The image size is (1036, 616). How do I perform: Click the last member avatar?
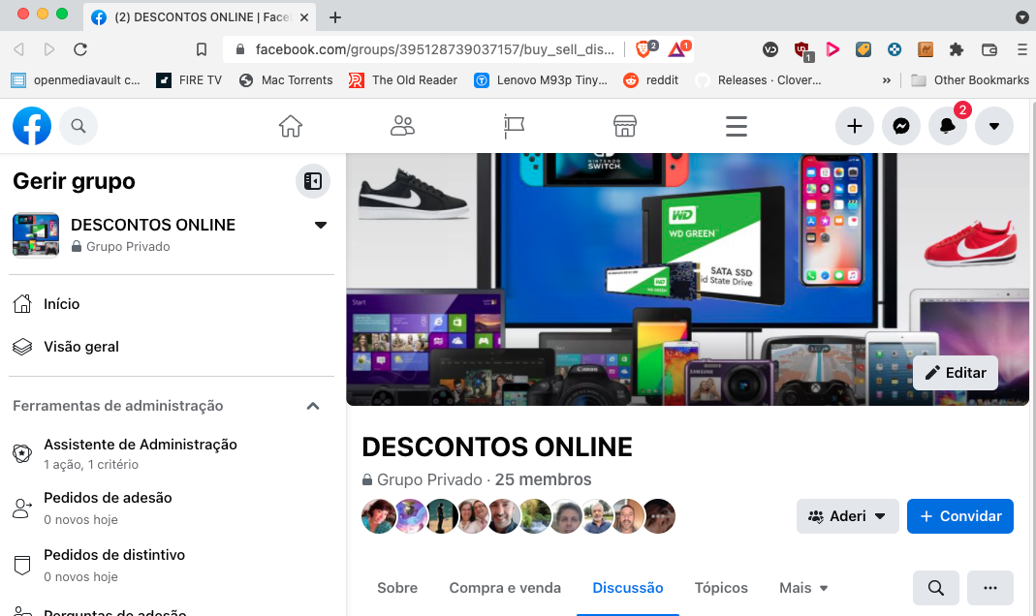[x=659, y=516]
